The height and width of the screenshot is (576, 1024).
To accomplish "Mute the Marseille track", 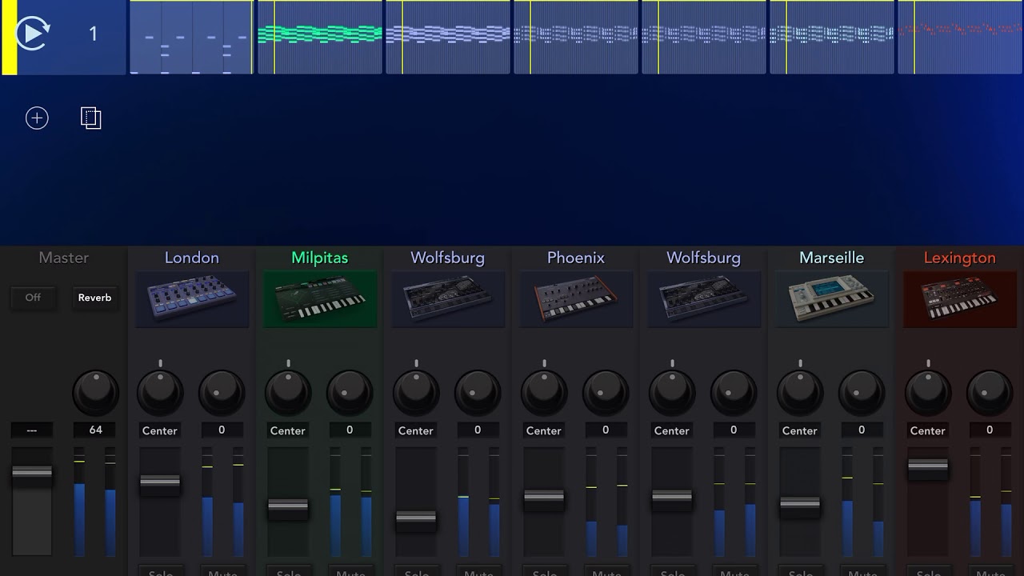I will click(x=862, y=571).
